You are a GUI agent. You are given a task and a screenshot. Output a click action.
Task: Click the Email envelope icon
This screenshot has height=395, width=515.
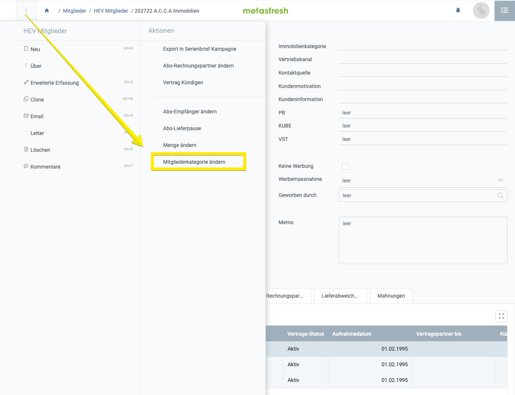coord(26,116)
